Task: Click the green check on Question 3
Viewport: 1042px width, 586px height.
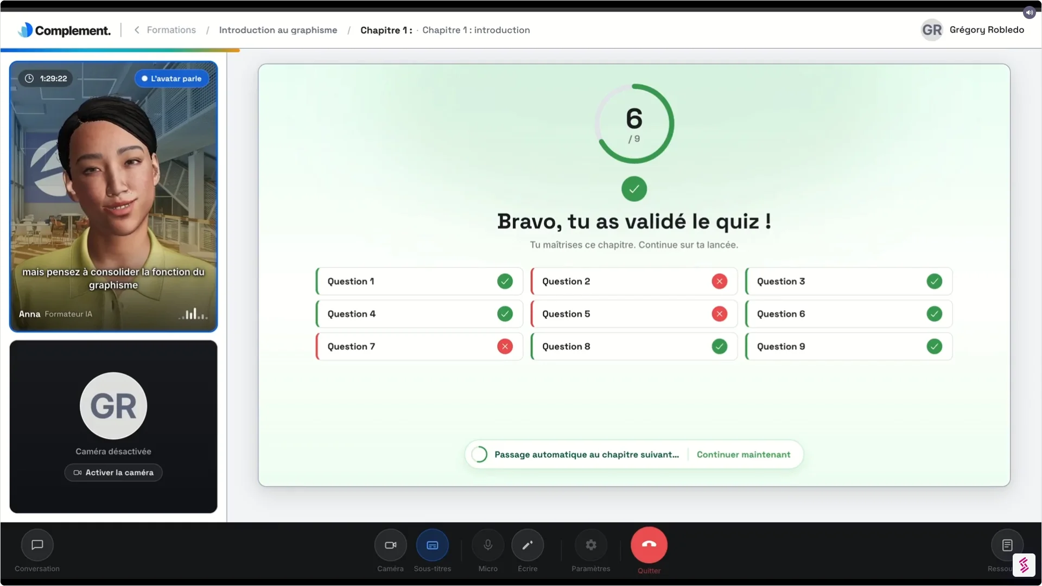Action: point(935,281)
